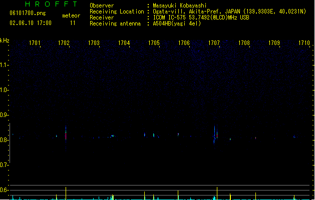Screen dimensions: 315x200
Task: Click the 1708 time axis label
Action: tap(244, 43)
